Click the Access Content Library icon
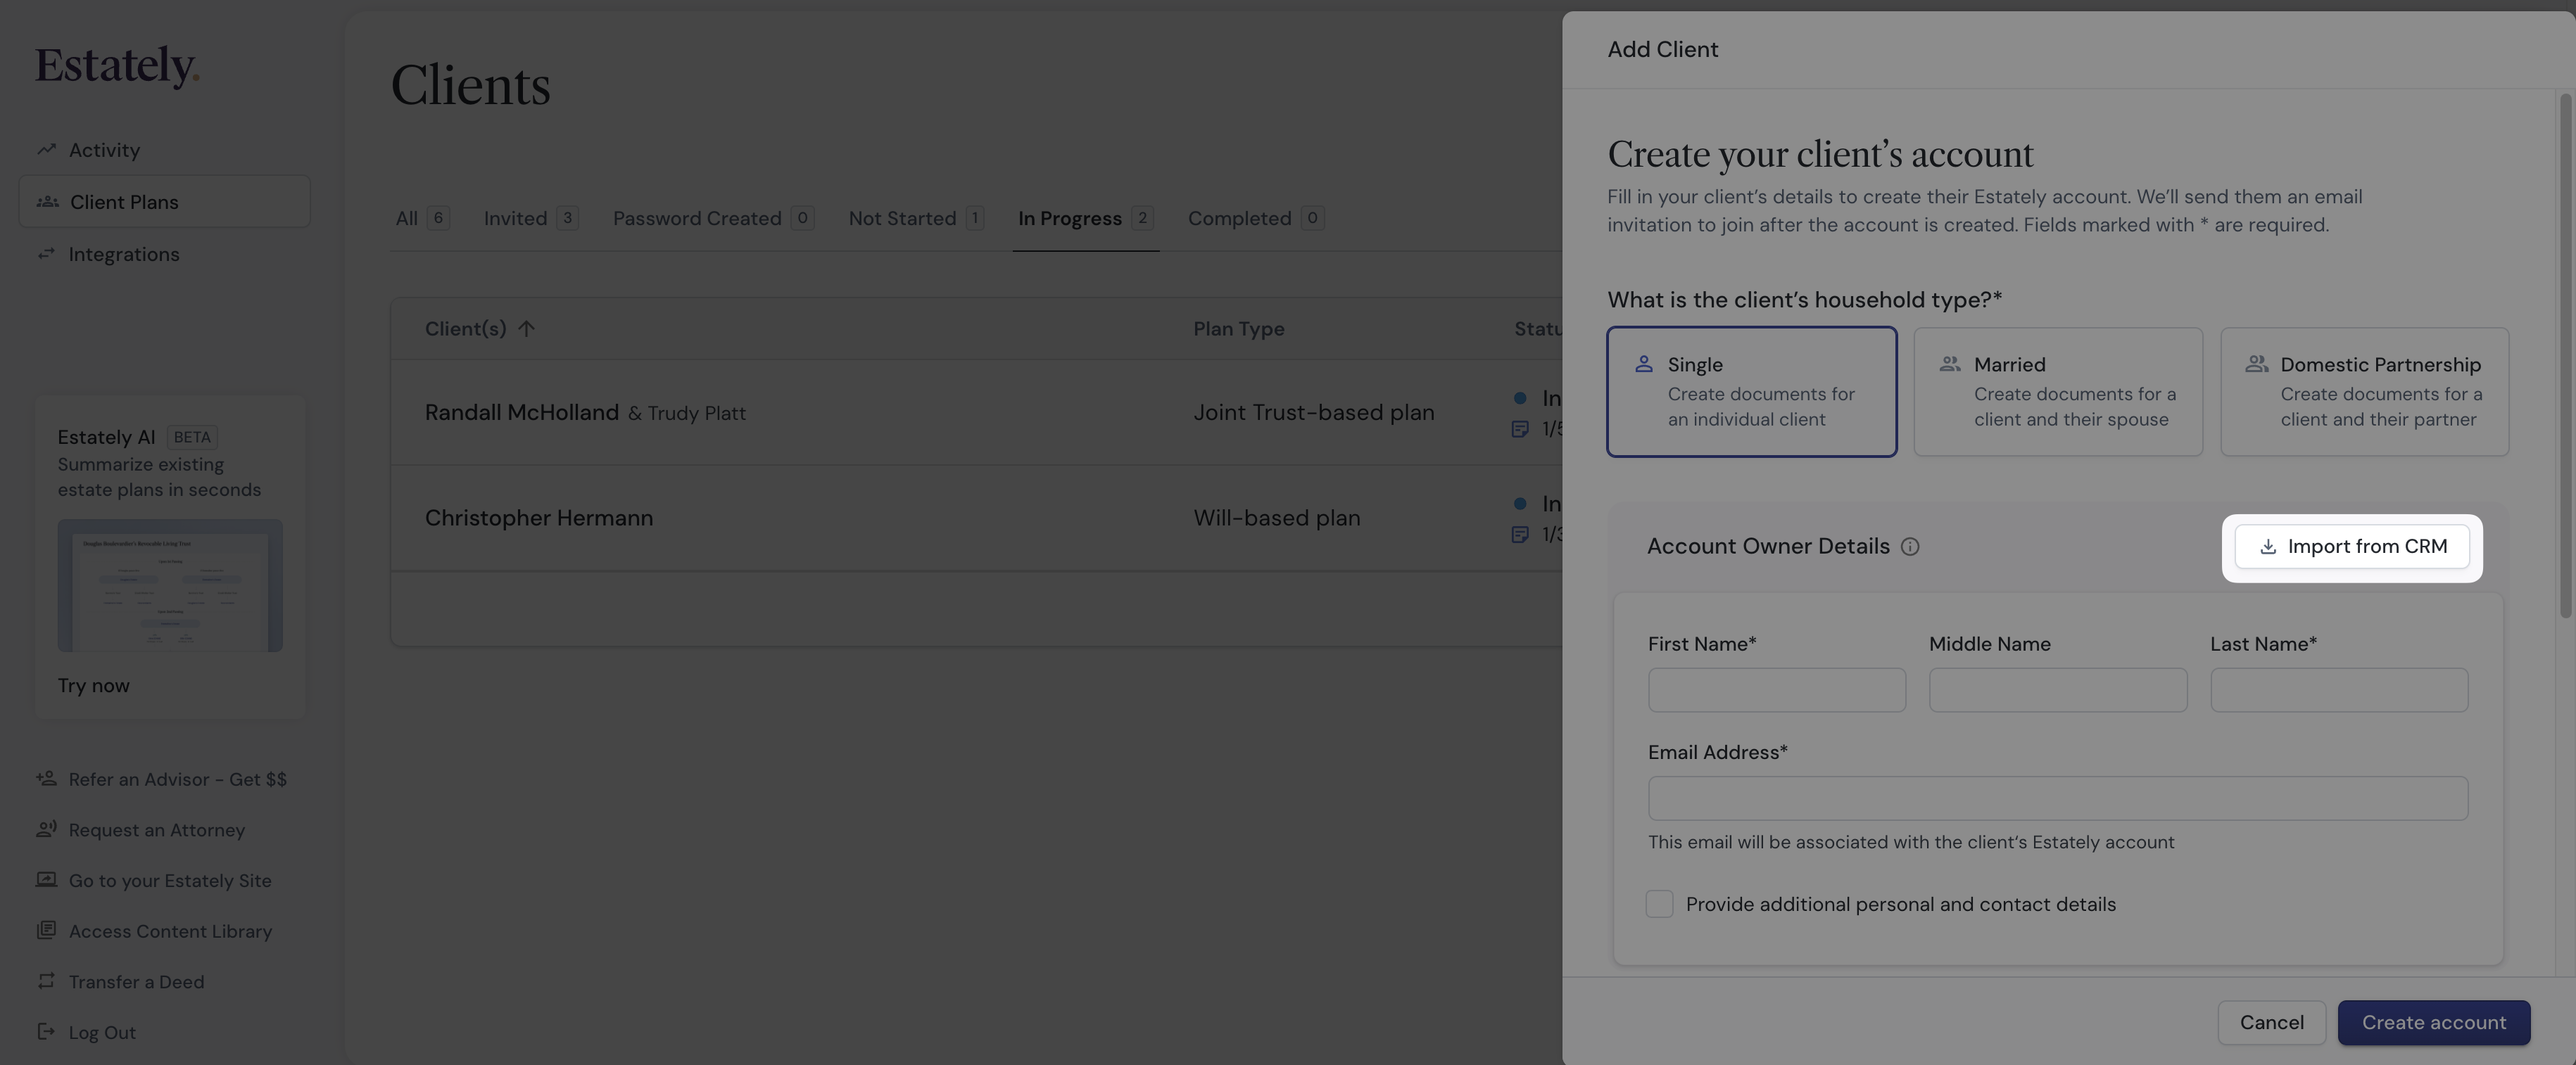This screenshot has height=1065, width=2576. pyautogui.click(x=46, y=930)
